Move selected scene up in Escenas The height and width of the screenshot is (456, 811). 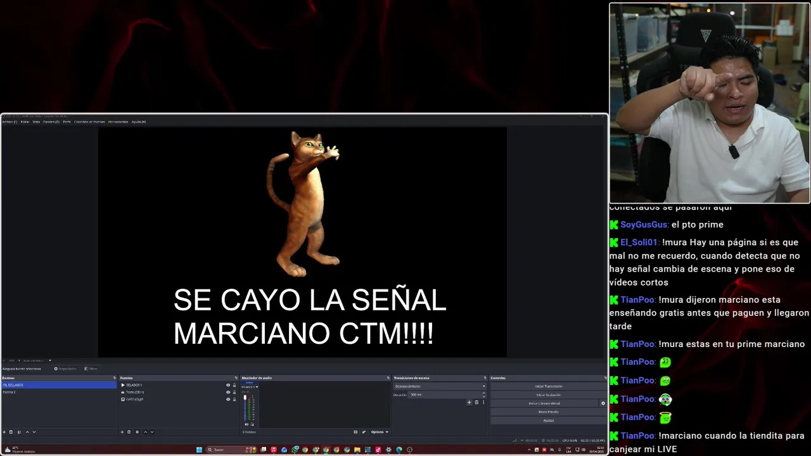point(27,432)
